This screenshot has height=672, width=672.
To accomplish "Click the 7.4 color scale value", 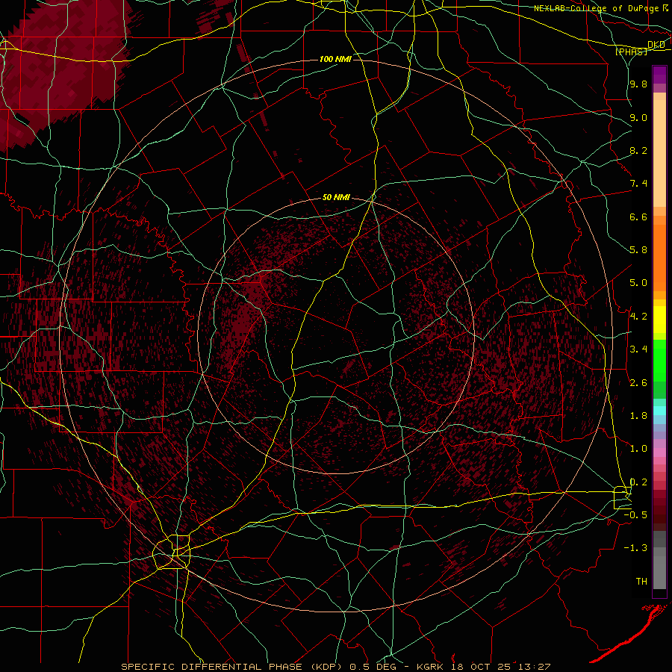I will click(x=638, y=184).
